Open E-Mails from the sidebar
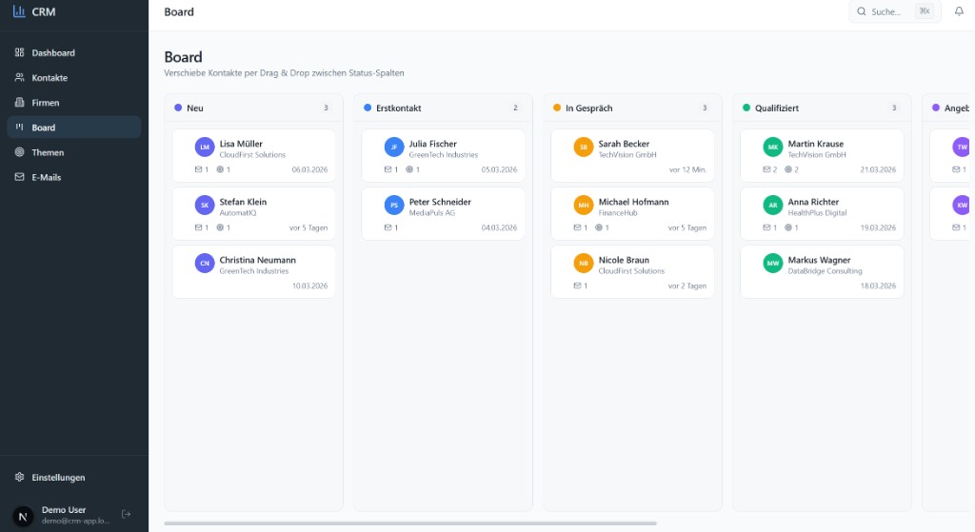Image resolution: width=975 pixels, height=532 pixels. coord(47,177)
